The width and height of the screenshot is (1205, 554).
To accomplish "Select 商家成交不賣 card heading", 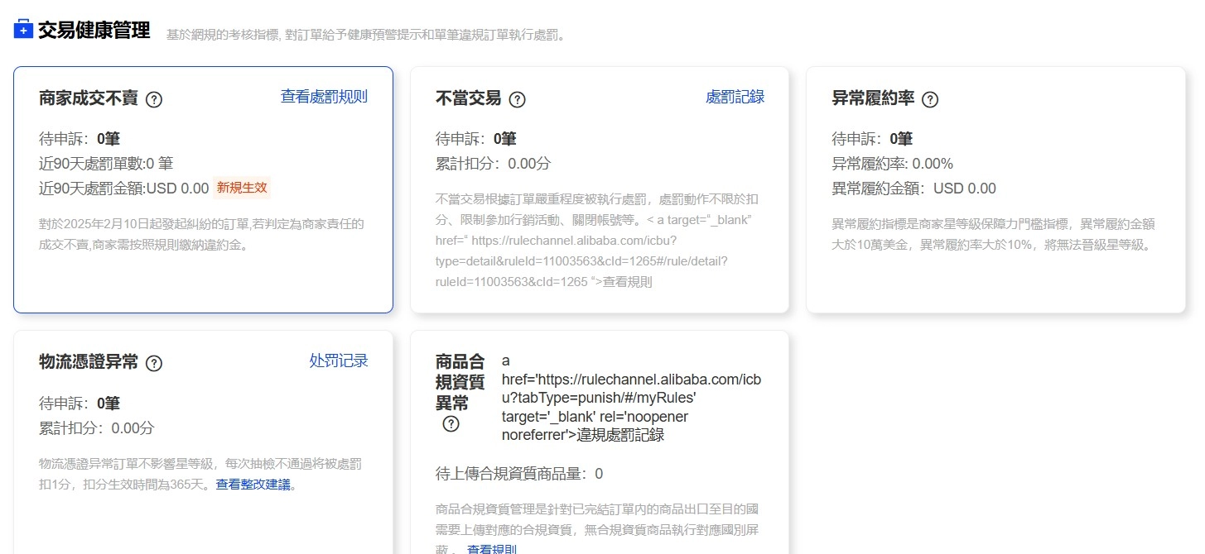I will (x=89, y=98).
